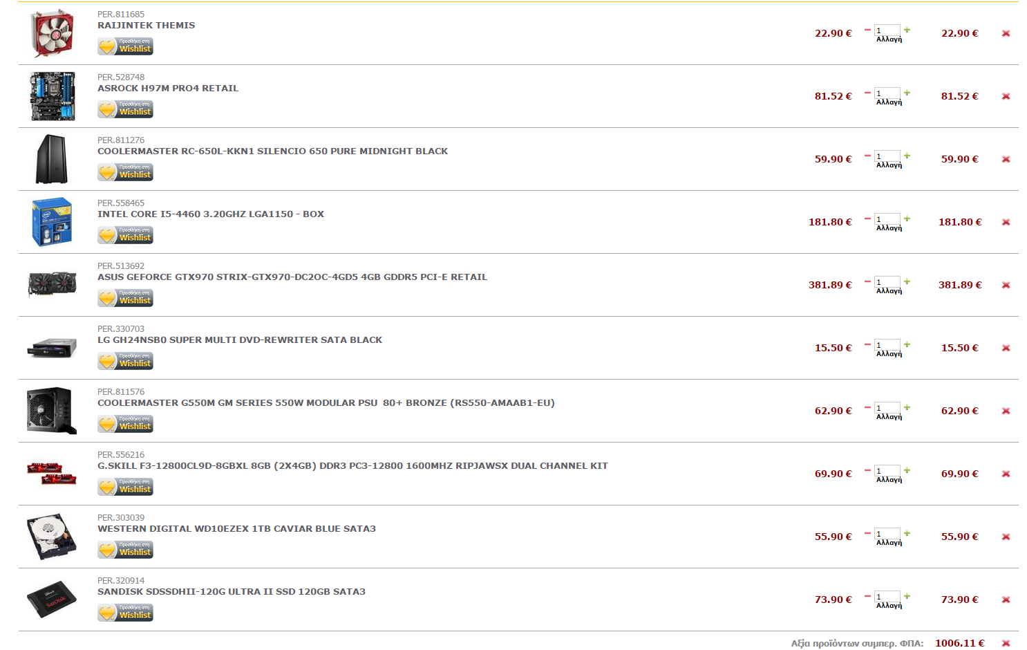Viewport: 1027px width, 650px height.
Task: Increase quantity of ASROCK H97M PRO4
Action: pyautogui.click(x=907, y=93)
